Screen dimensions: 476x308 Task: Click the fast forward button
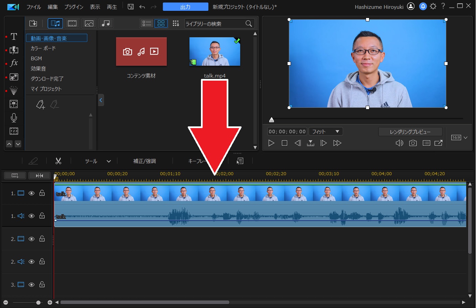pos(337,143)
